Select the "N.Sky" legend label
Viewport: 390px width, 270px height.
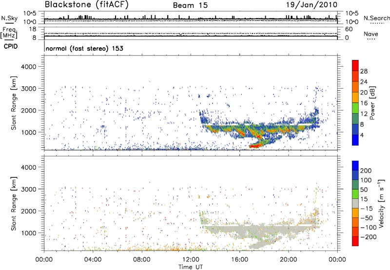tap(9, 18)
